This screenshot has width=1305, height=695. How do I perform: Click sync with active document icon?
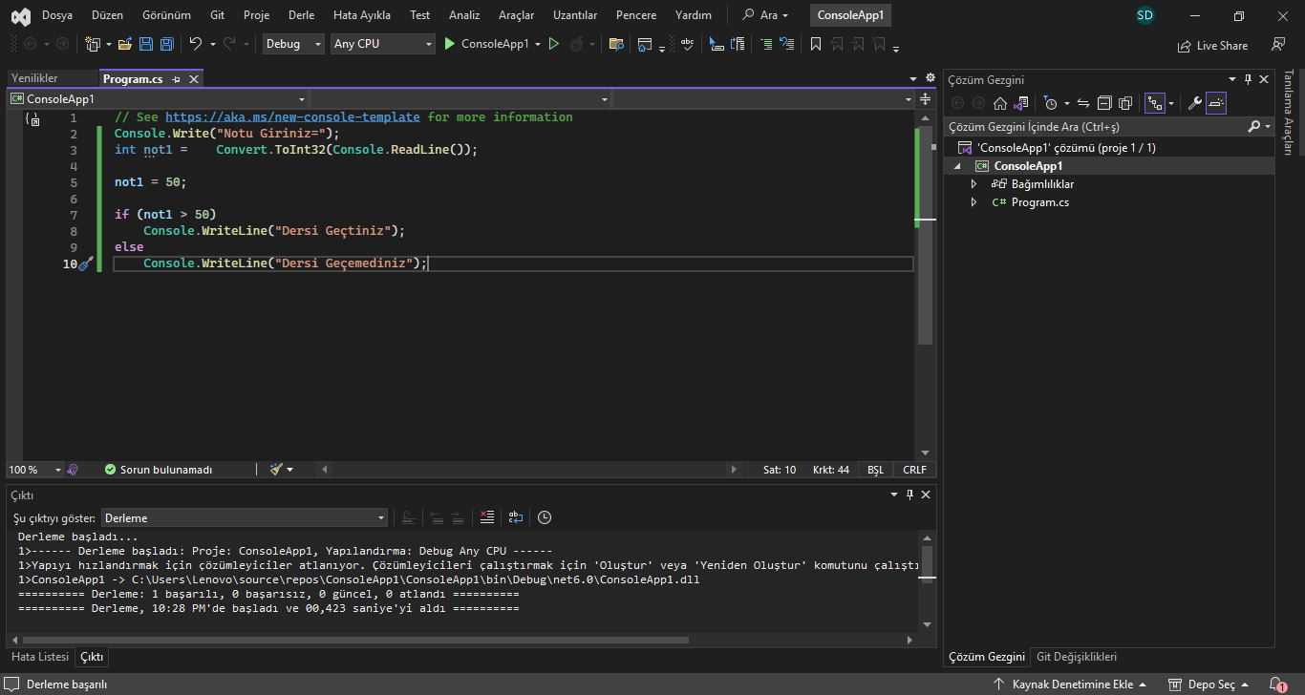pyautogui.click(x=1083, y=103)
